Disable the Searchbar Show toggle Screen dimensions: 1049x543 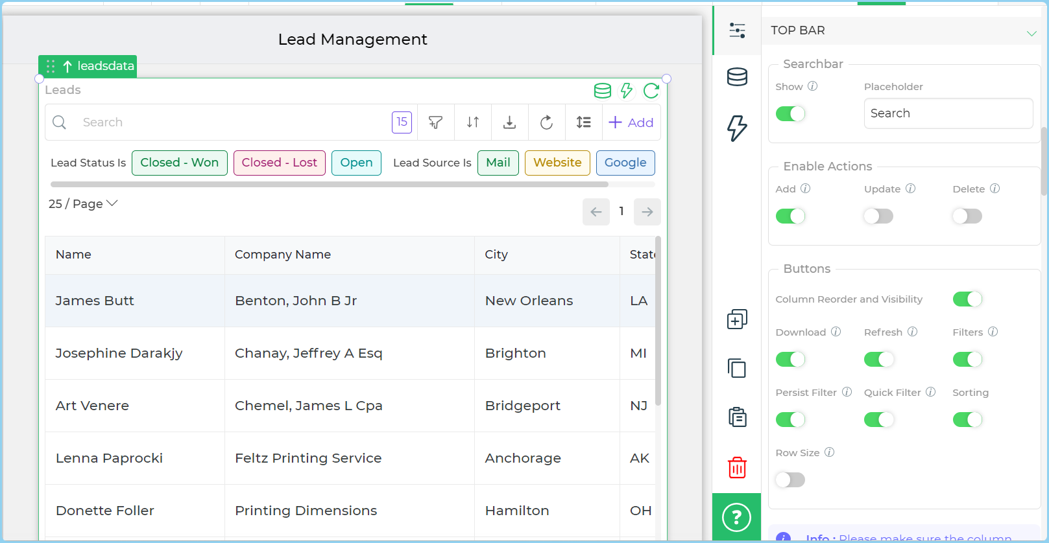pos(790,114)
